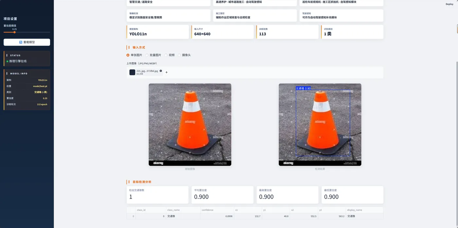Click the 132.7 cell in the table
The width and height of the screenshot is (458, 228).
point(248,216)
